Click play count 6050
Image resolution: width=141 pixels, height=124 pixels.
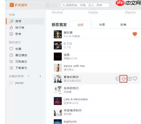point(93,12)
